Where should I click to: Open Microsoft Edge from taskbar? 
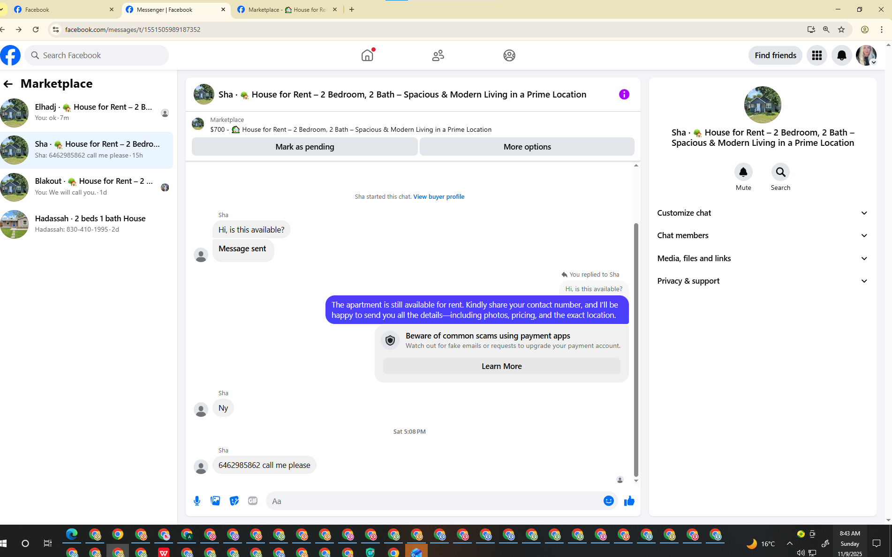(x=71, y=534)
